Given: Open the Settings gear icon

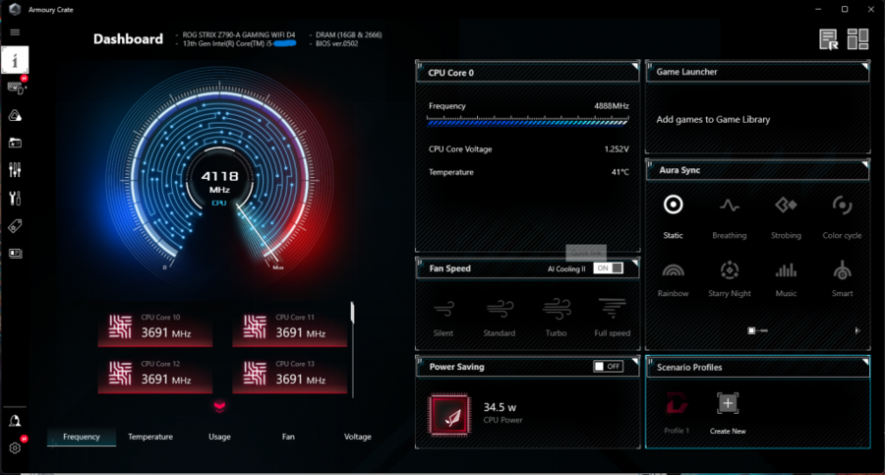Looking at the screenshot, I should point(15,447).
